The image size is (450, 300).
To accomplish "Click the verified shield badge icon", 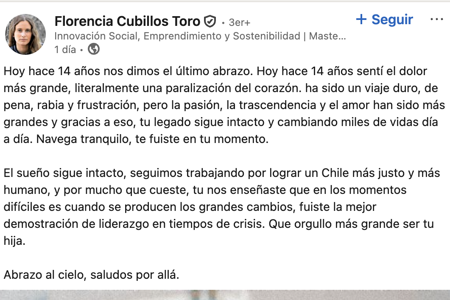I will tap(210, 21).
